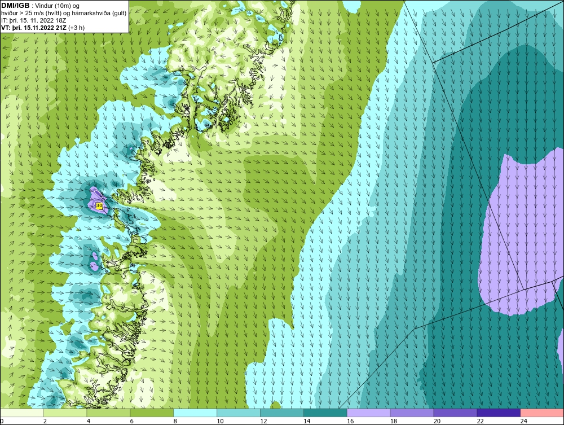Click the legend value label 16
This screenshot has width=564, height=425.
pyautogui.click(x=350, y=421)
